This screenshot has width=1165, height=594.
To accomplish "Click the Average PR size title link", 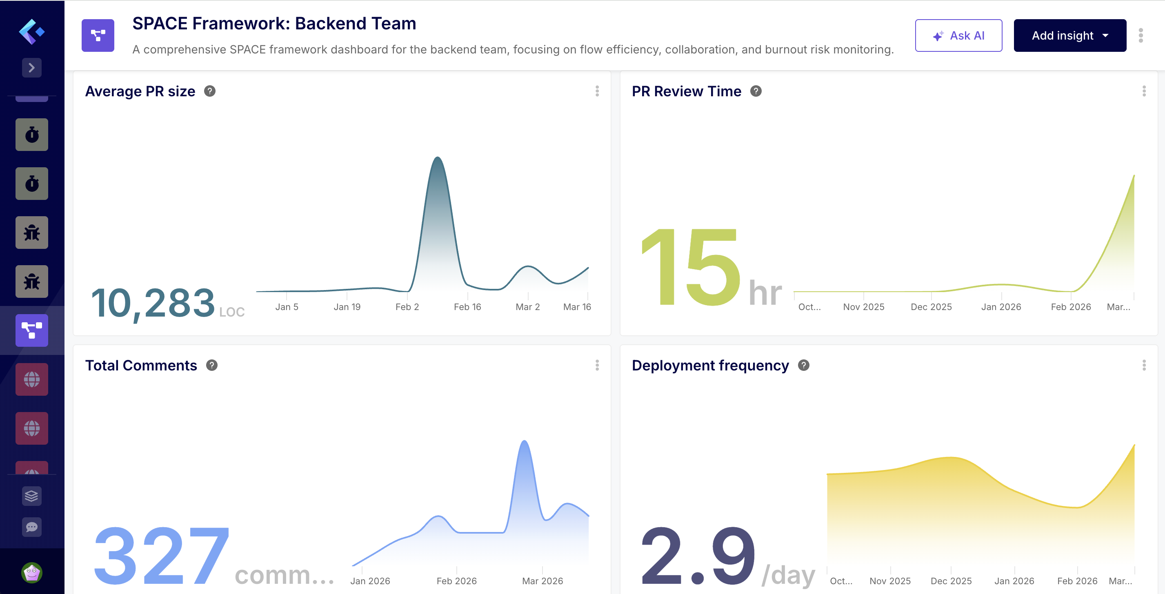I will pos(140,91).
